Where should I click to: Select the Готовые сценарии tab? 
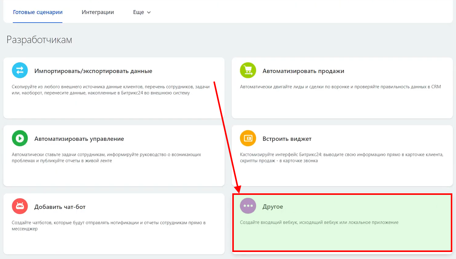point(38,12)
